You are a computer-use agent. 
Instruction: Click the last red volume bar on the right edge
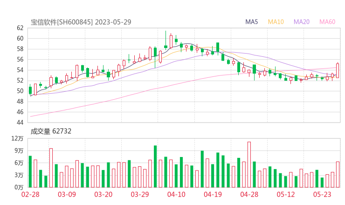[338, 175]
